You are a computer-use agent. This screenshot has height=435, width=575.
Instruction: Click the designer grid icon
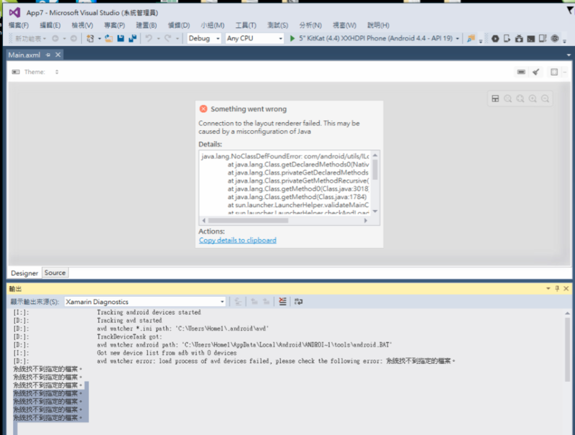tap(554, 72)
